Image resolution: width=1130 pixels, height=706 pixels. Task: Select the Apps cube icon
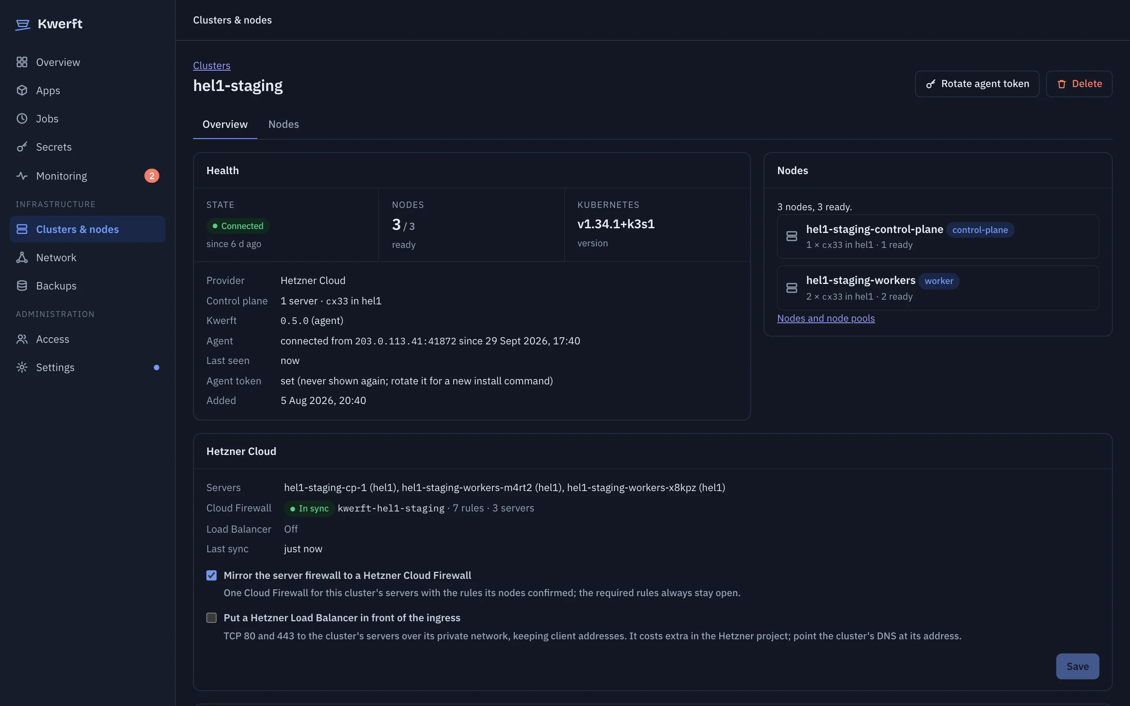point(22,90)
